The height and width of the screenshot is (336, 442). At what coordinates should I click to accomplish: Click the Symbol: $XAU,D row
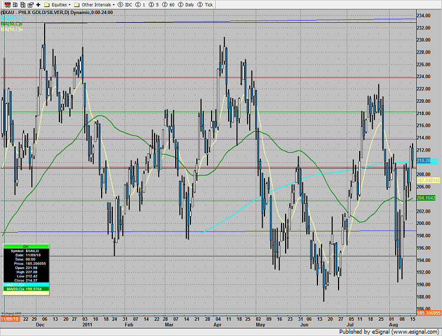(x=26, y=251)
